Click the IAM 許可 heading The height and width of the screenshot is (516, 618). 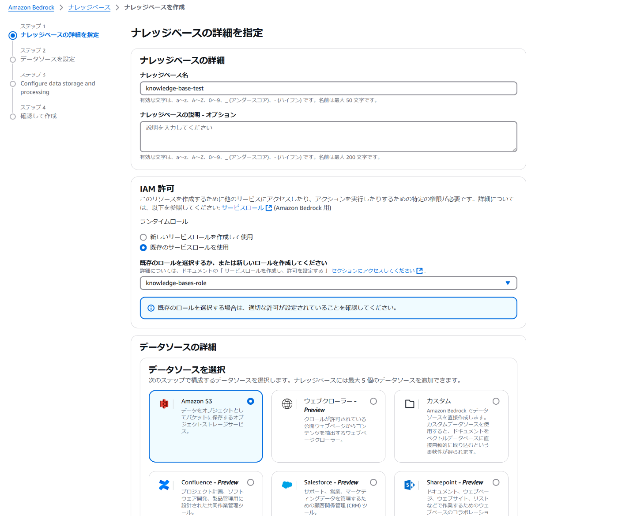(157, 189)
